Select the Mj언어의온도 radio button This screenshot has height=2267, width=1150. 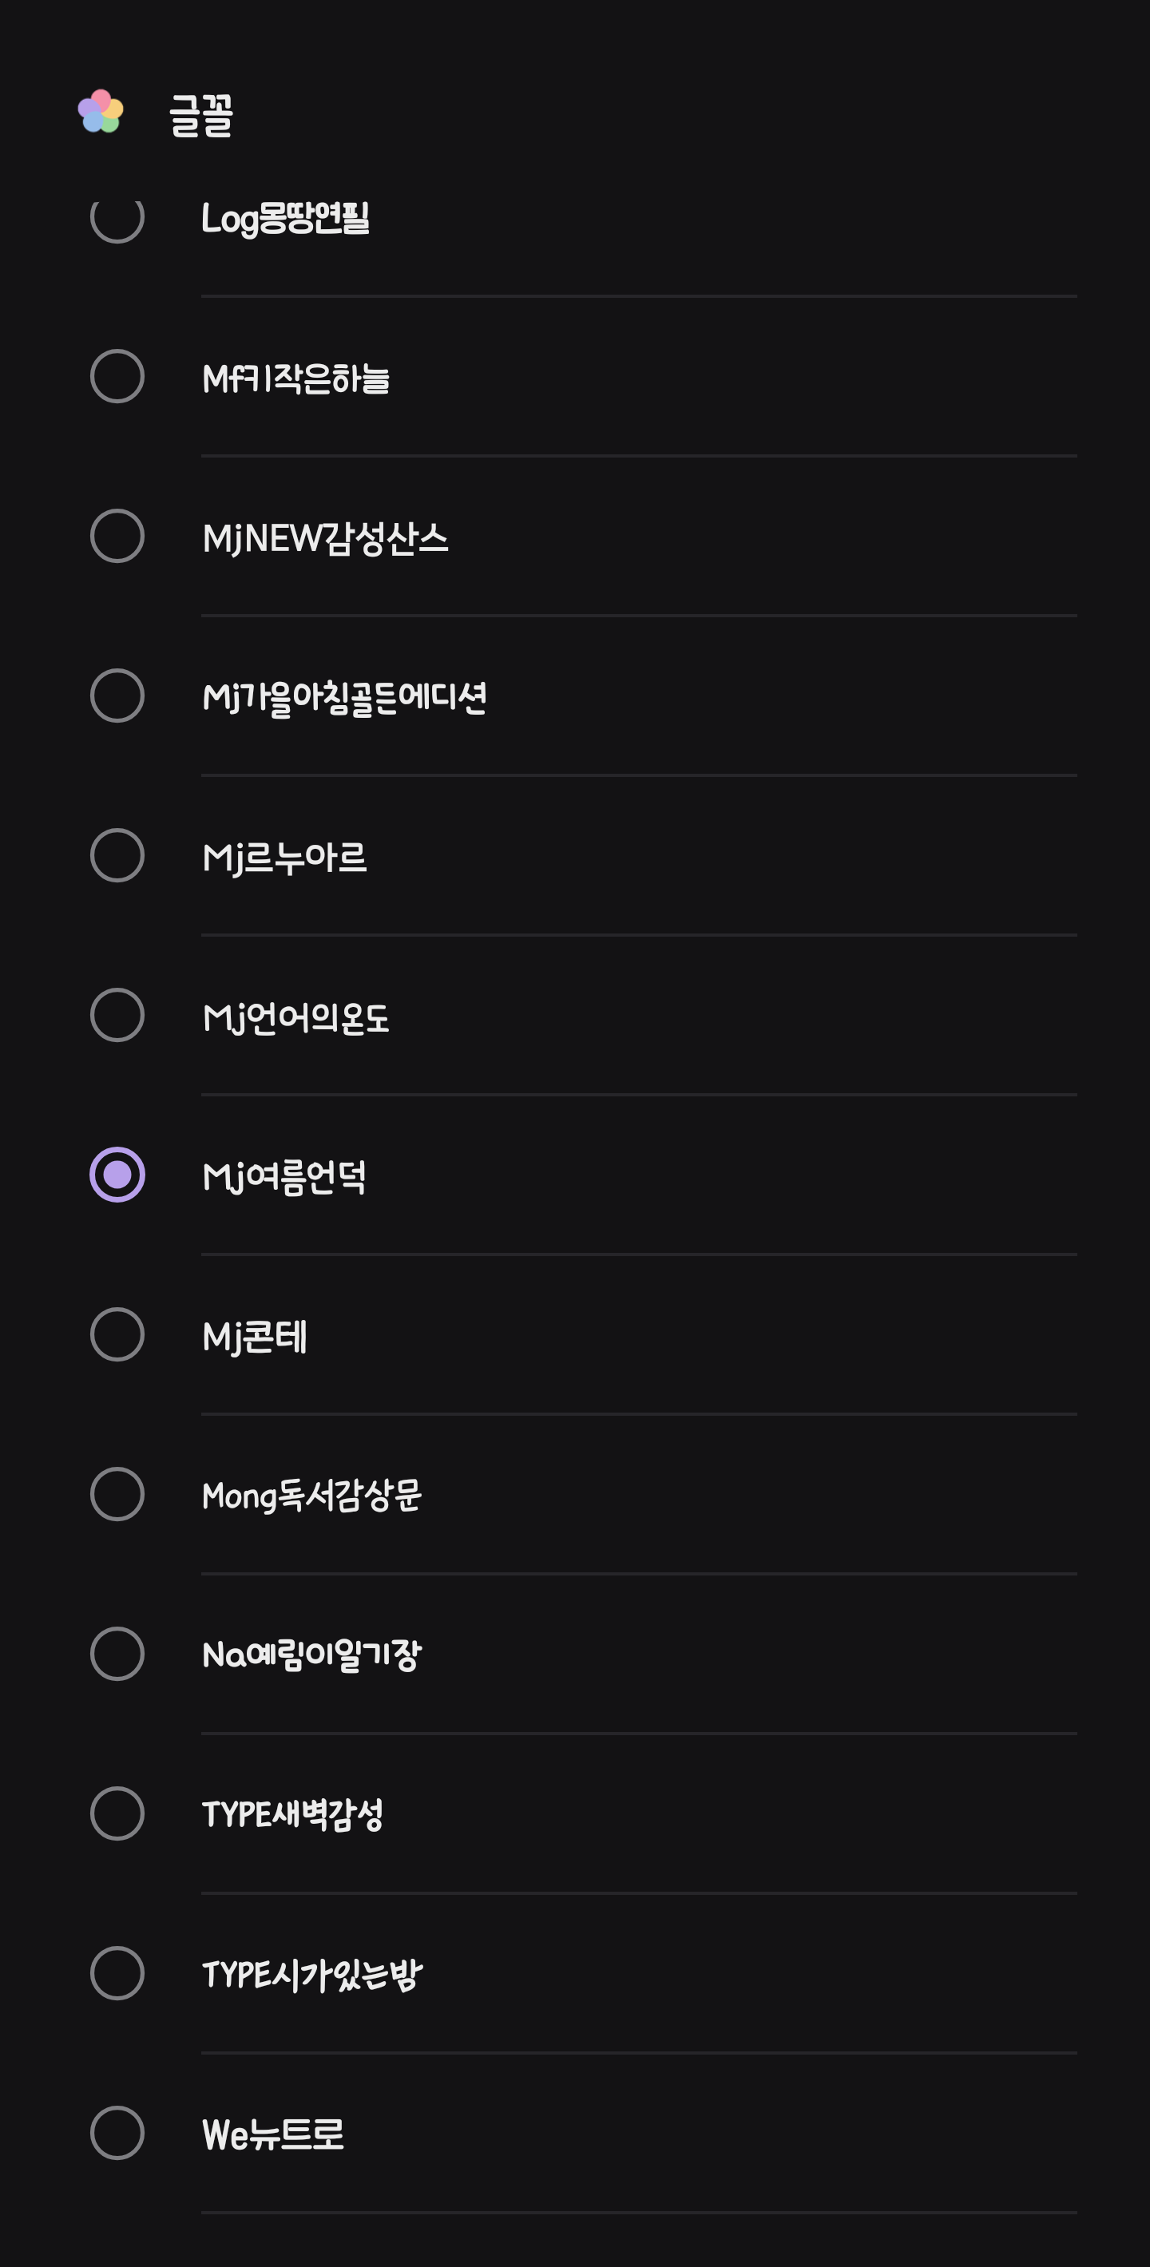117,1016
